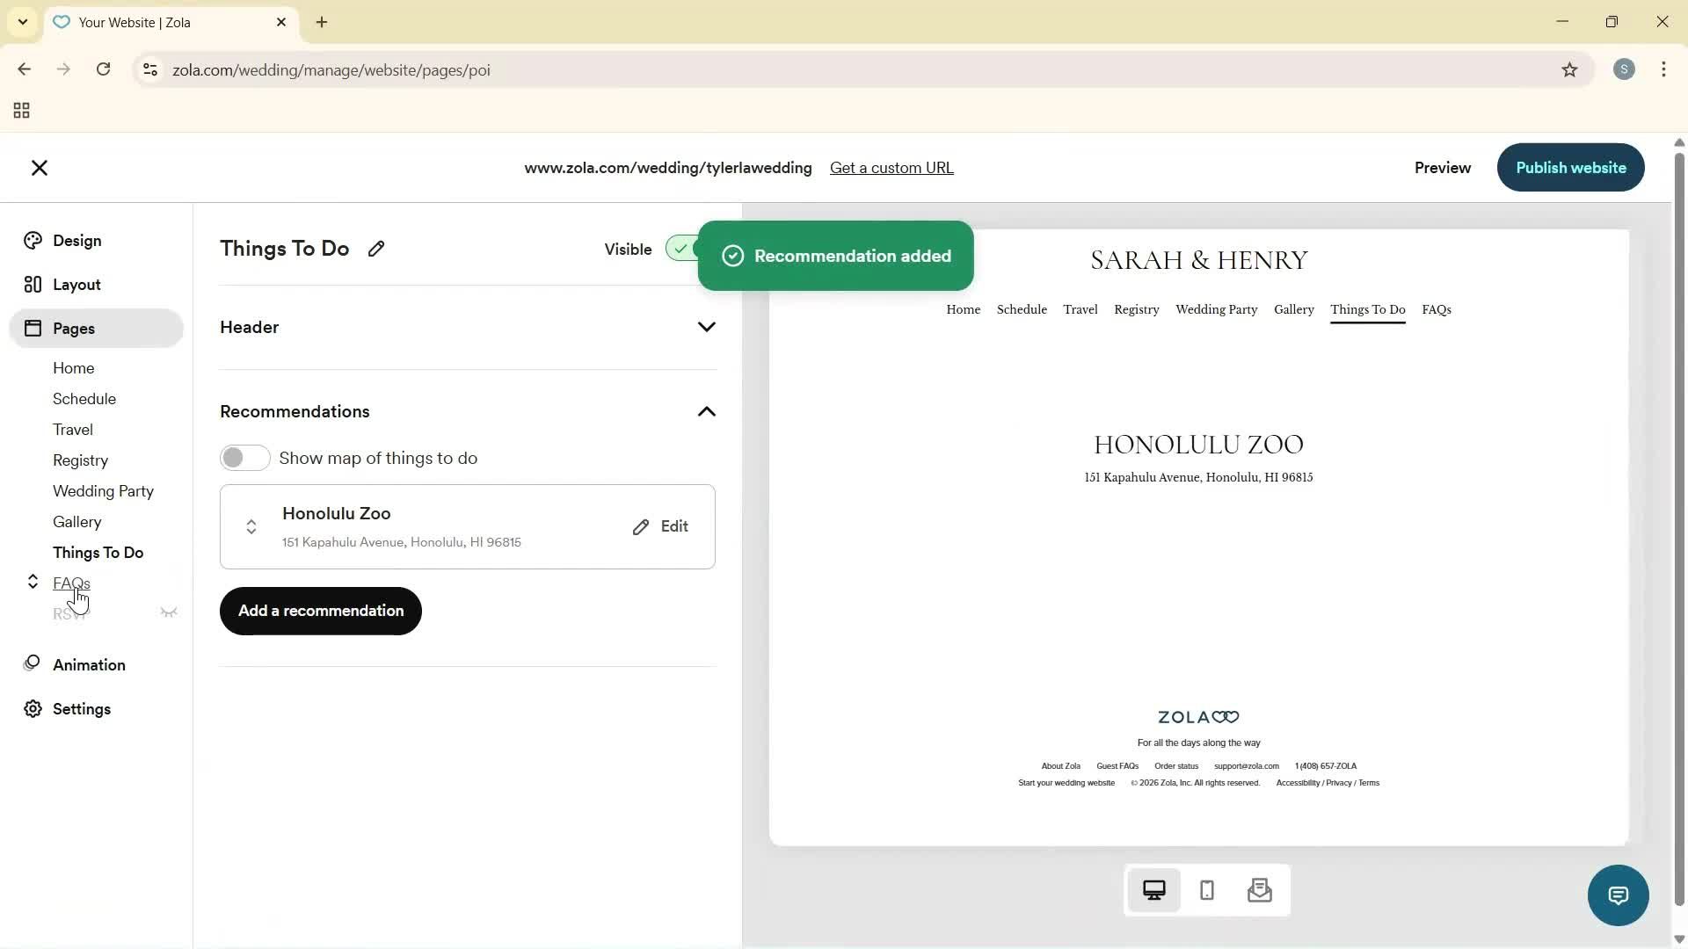This screenshot has height=949, width=1688.
Task: Toggle the Things To Do visibility switch
Action: click(x=685, y=249)
